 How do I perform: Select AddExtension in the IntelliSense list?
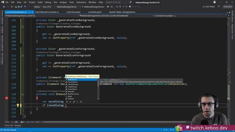(81, 80)
